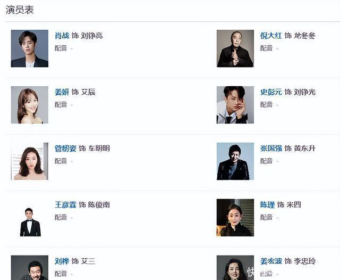Click the 演员表 section heading
The image size is (340, 280).
point(20,10)
